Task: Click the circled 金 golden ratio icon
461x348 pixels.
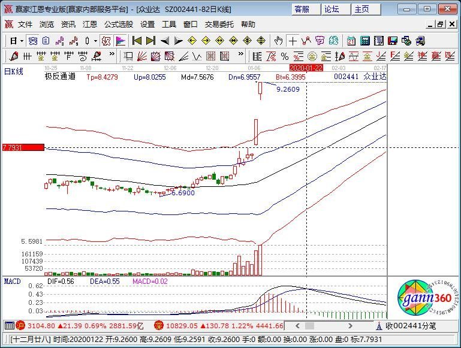Action: pyautogui.click(x=312, y=56)
